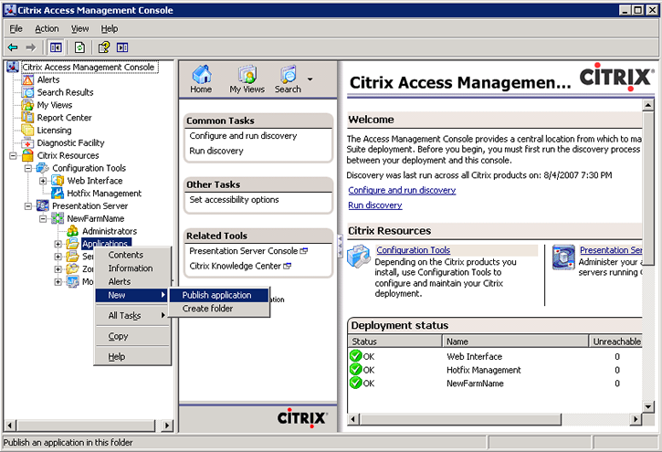Select the Configuration Tools tree icon

tap(43, 168)
